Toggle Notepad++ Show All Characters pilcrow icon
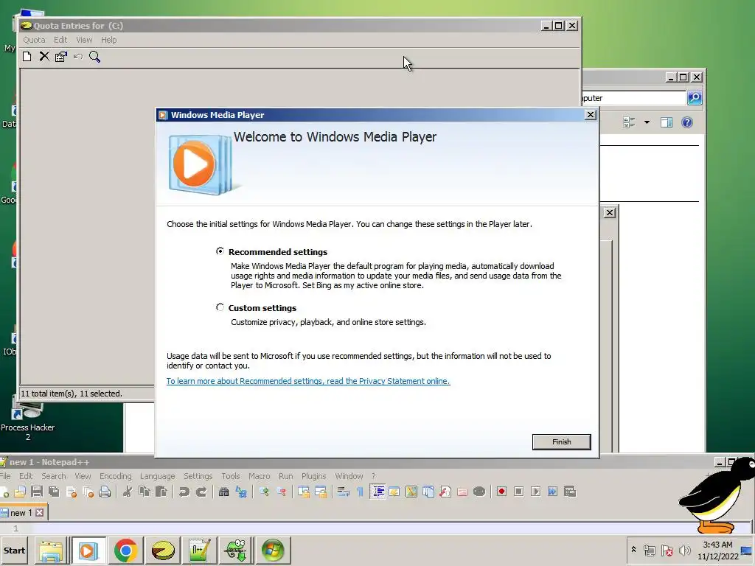Viewport: 755px width, 566px height. click(360, 492)
